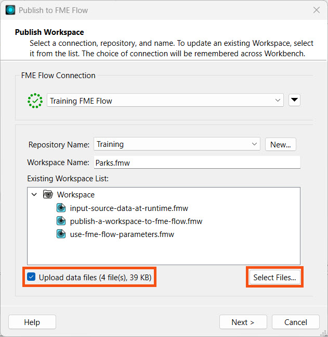Click the use-fme-flow-parameters.fmw file icon
This screenshot has height=337, width=328.
[62, 234]
